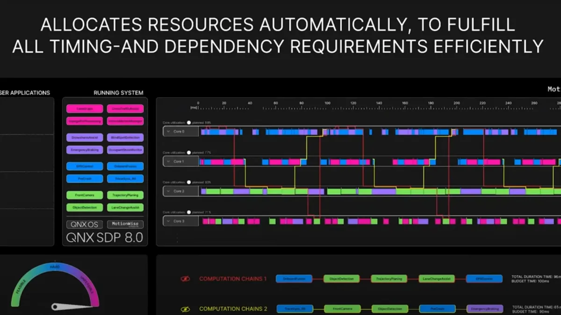561x315 pixels.
Task: Select the BlindSpotDetection application block
Action: (125, 138)
